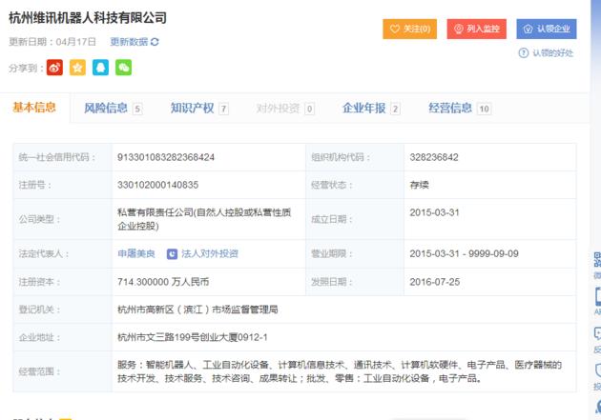Click the refresh icon beside 更新数据

point(155,42)
